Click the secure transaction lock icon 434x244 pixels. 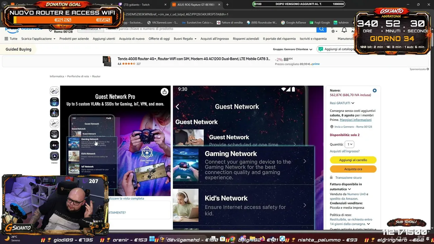pyautogui.click(x=331, y=178)
